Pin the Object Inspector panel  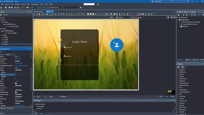pyautogui.click(x=29, y=49)
